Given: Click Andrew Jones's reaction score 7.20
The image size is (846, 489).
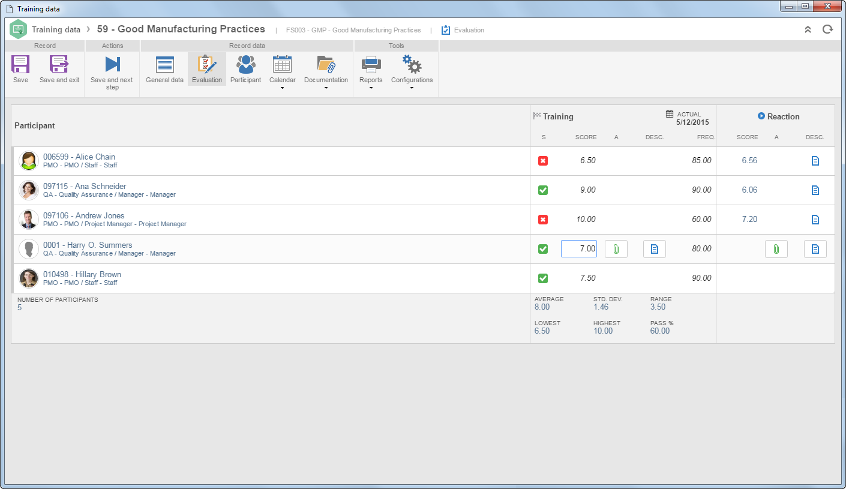Looking at the screenshot, I should click(749, 219).
